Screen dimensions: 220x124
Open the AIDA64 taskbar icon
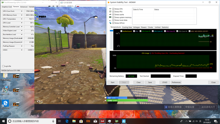102,121
